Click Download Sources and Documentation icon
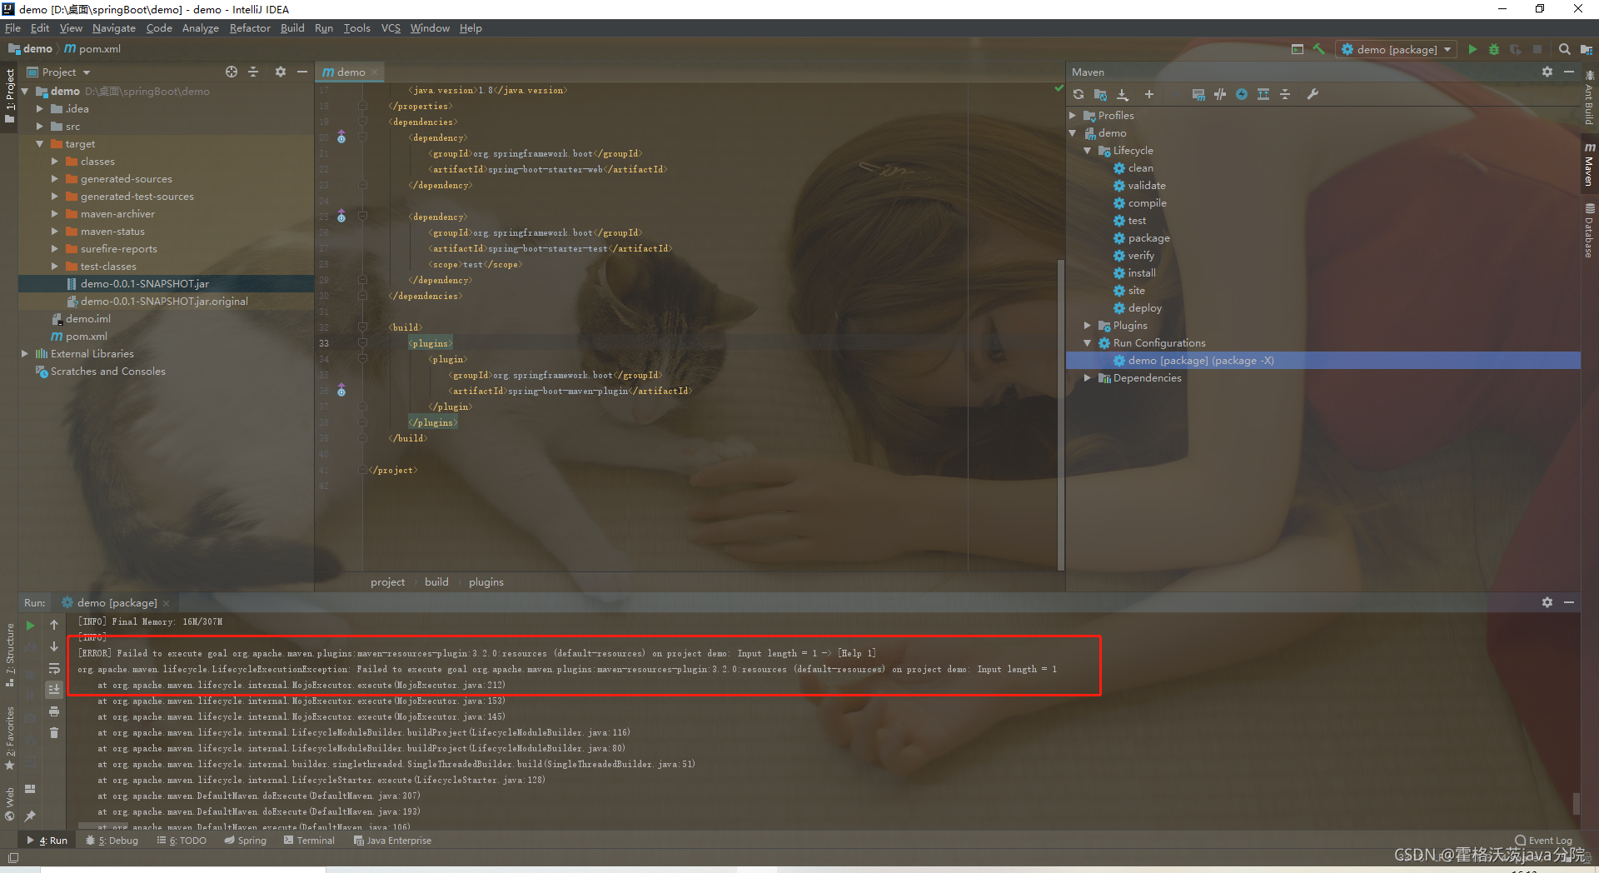This screenshot has width=1599, height=873. click(x=1123, y=95)
